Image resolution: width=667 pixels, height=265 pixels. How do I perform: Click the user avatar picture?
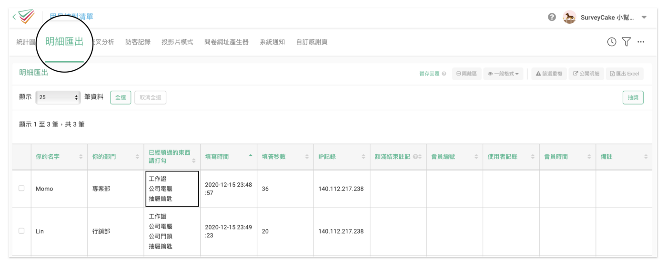569,17
